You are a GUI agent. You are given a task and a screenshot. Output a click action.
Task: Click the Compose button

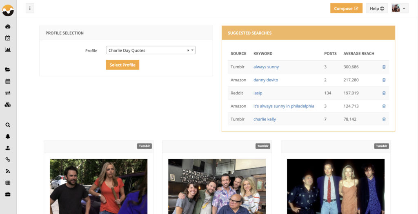[346, 8]
